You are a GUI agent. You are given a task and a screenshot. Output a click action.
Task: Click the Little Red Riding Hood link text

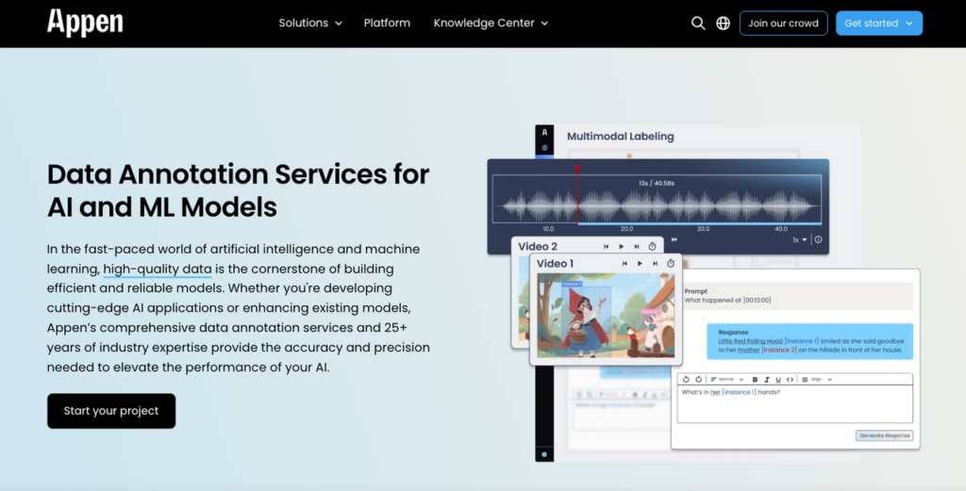coord(750,341)
